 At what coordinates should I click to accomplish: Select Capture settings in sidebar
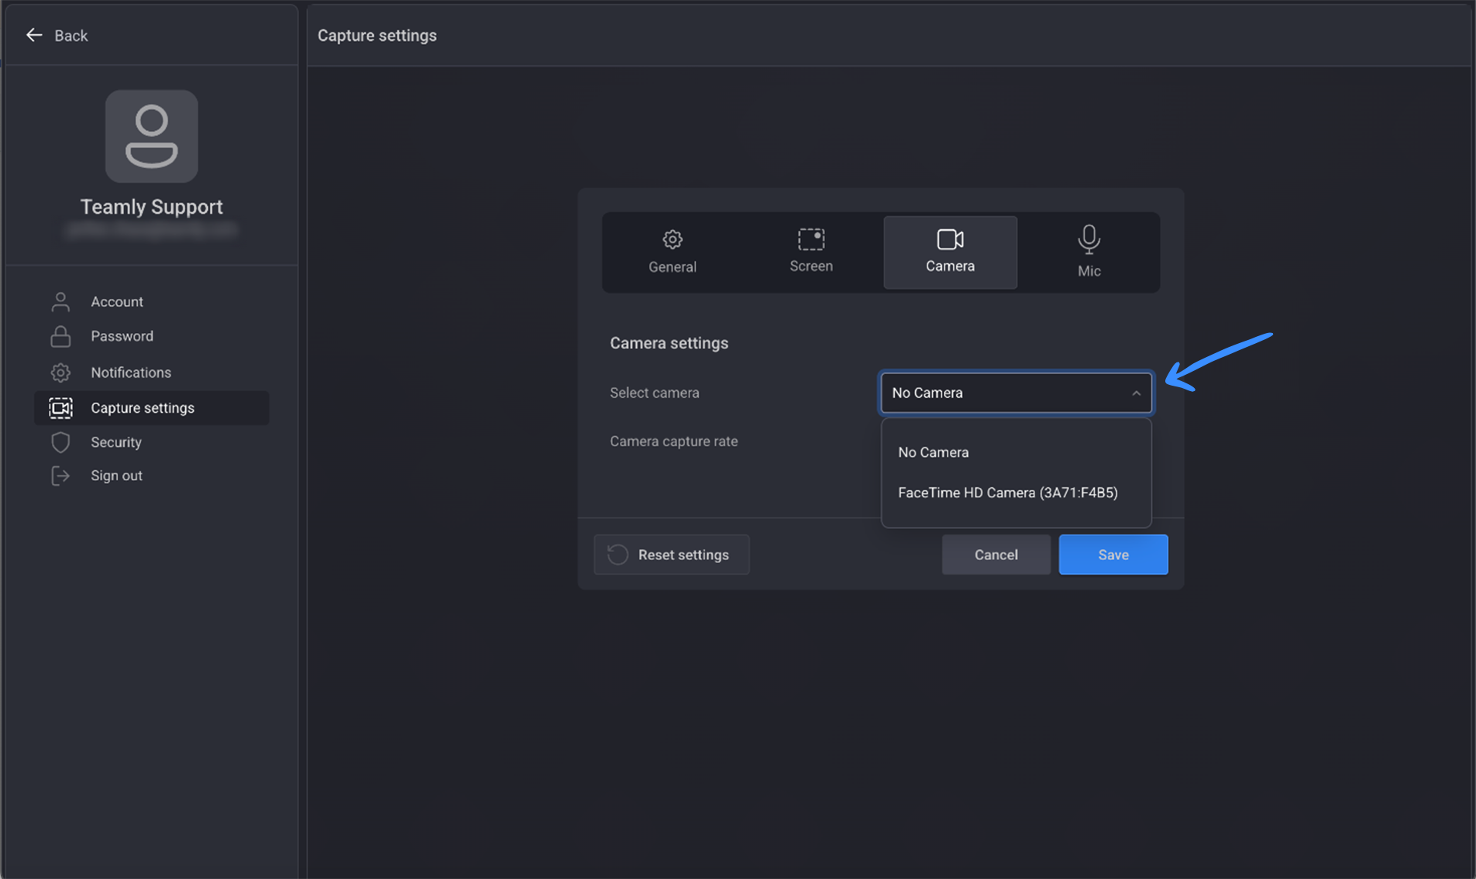(x=152, y=407)
